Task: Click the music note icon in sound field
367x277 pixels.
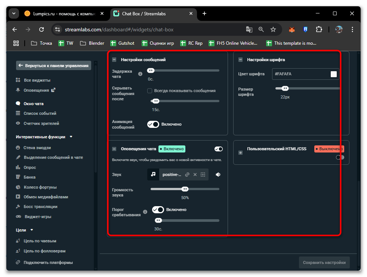Action: (x=153, y=174)
